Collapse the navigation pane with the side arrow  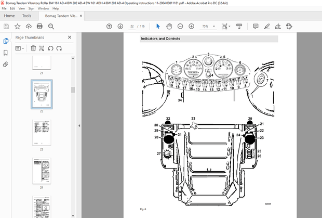[x=79, y=125]
